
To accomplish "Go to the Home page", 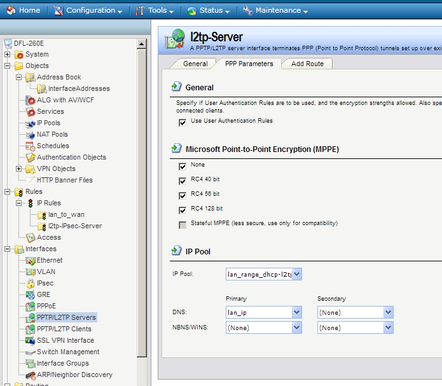I will pos(23,11).
